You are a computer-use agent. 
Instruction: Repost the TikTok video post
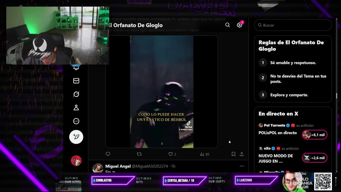click(x=139, y=154)
